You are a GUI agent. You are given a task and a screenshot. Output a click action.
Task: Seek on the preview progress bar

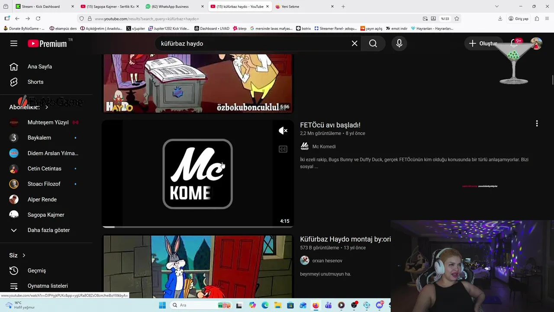pos(198,227)
